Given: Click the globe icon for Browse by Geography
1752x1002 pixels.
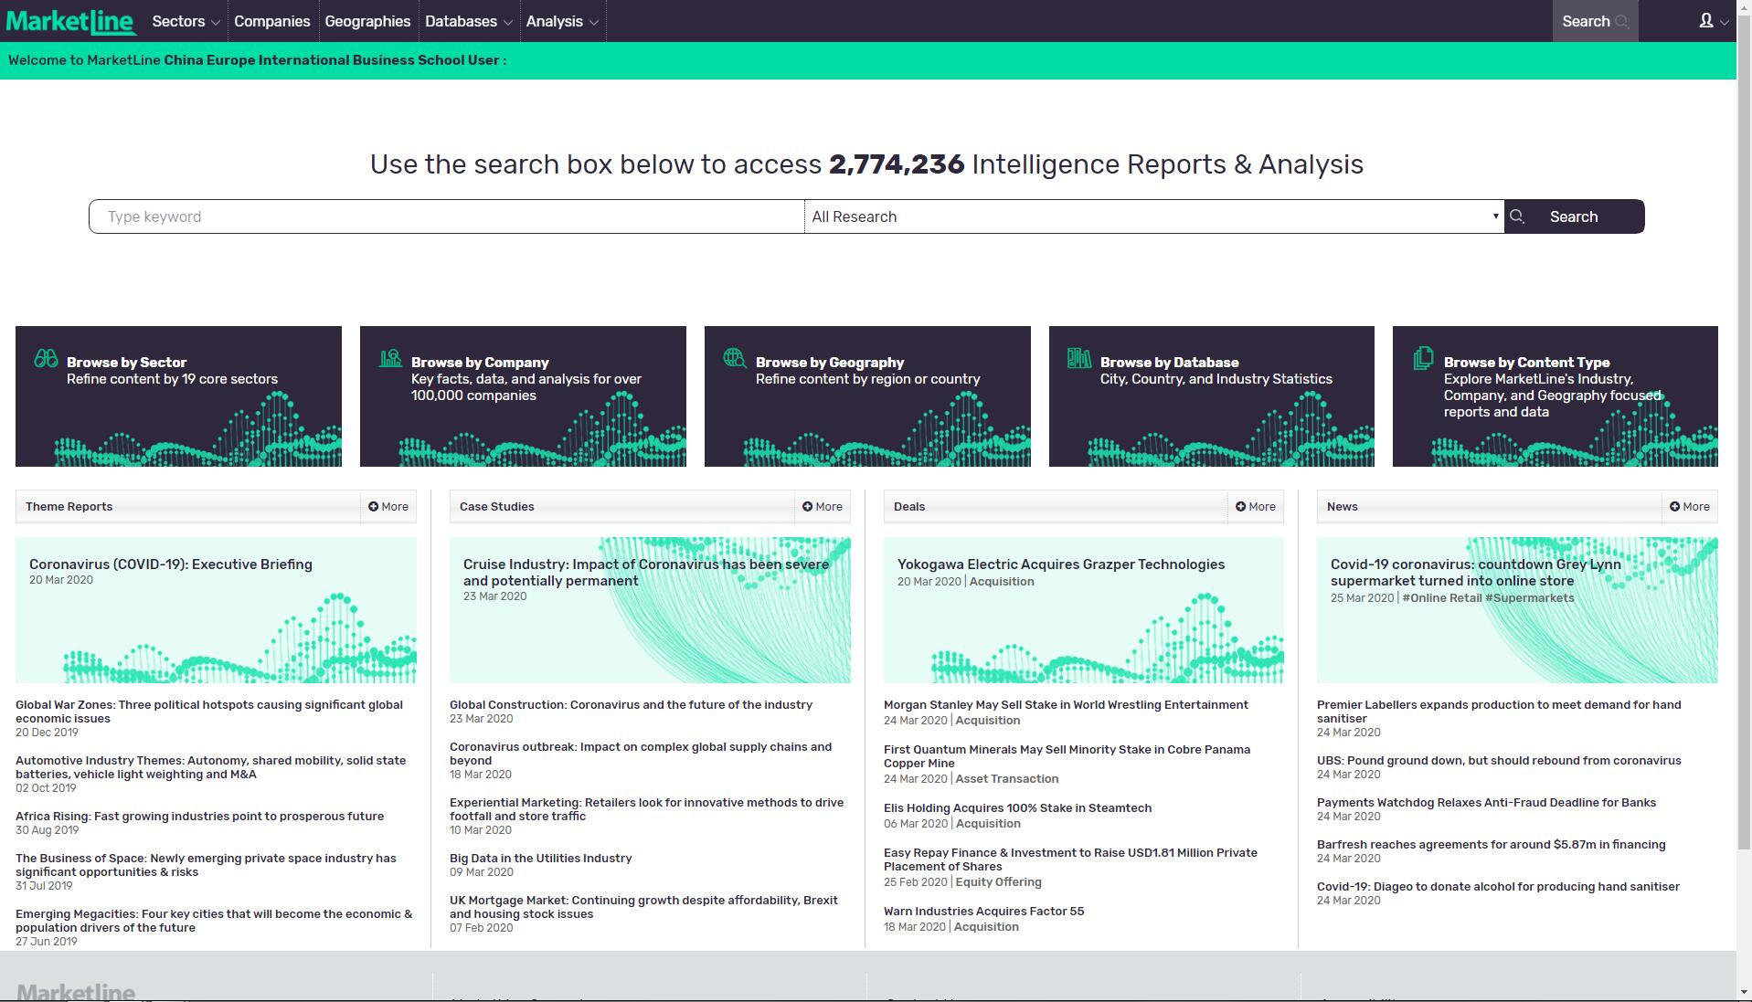Looking at the screenshot, I should (735, 358).
